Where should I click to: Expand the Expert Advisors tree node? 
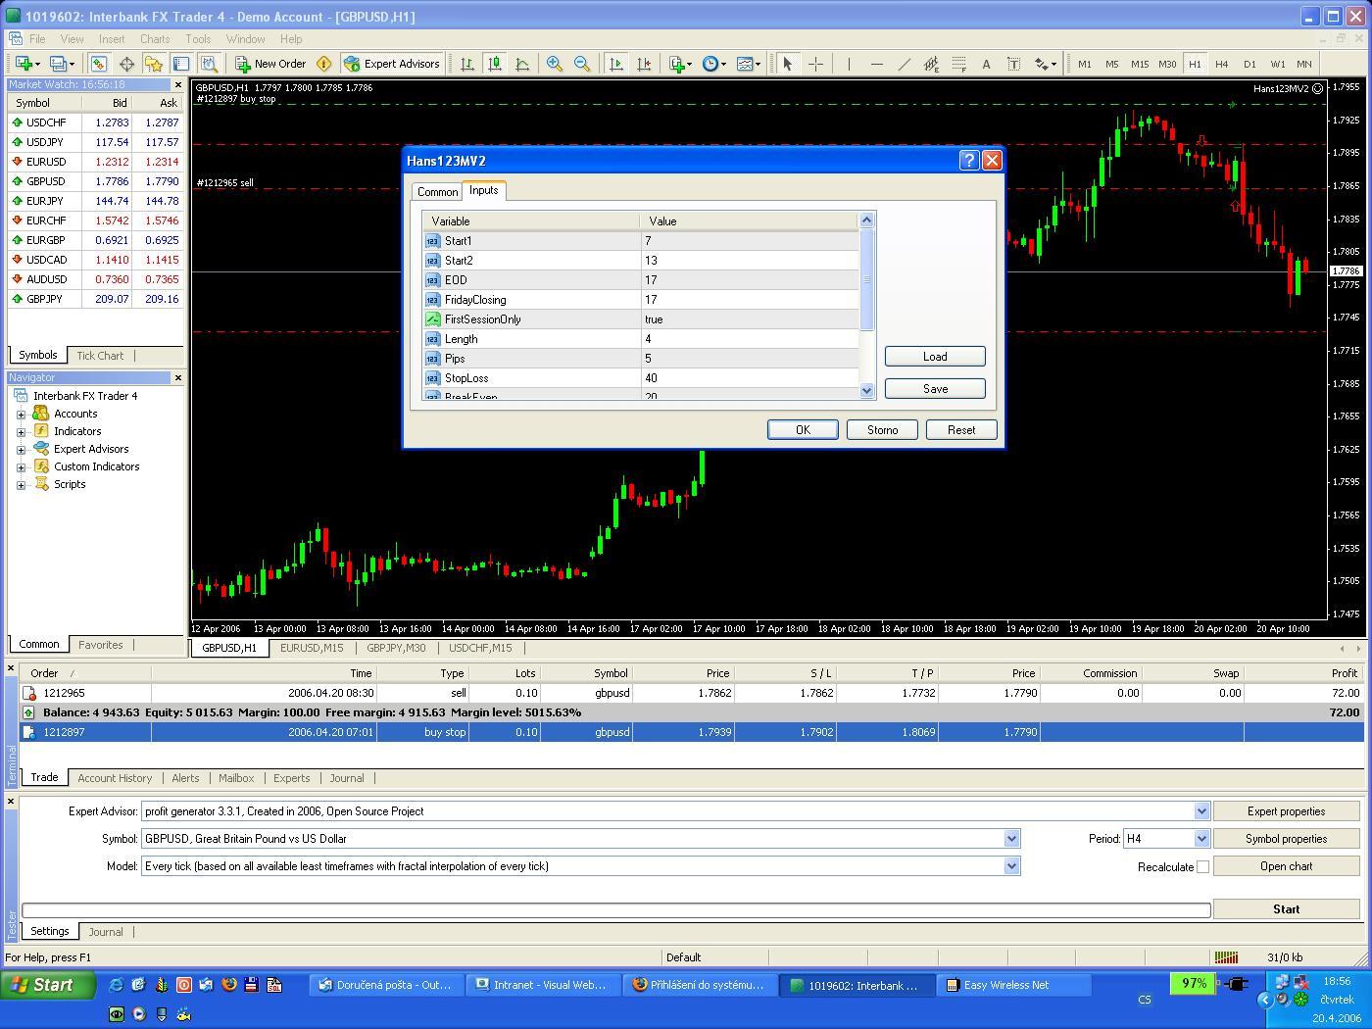click(x=21, y=449)
